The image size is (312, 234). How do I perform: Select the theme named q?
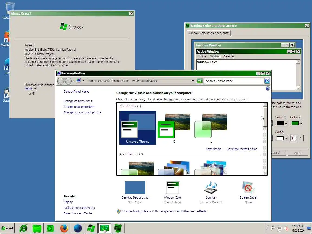(211, 128)
